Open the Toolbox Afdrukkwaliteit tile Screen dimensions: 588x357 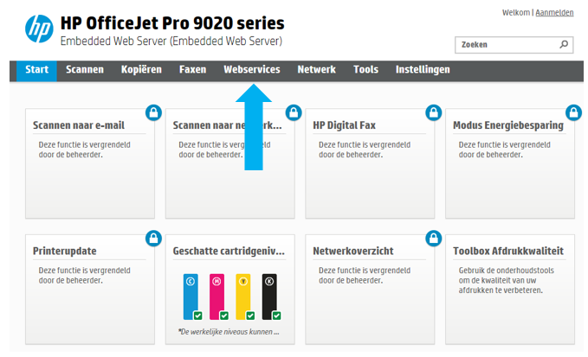(x=510, y=290)
